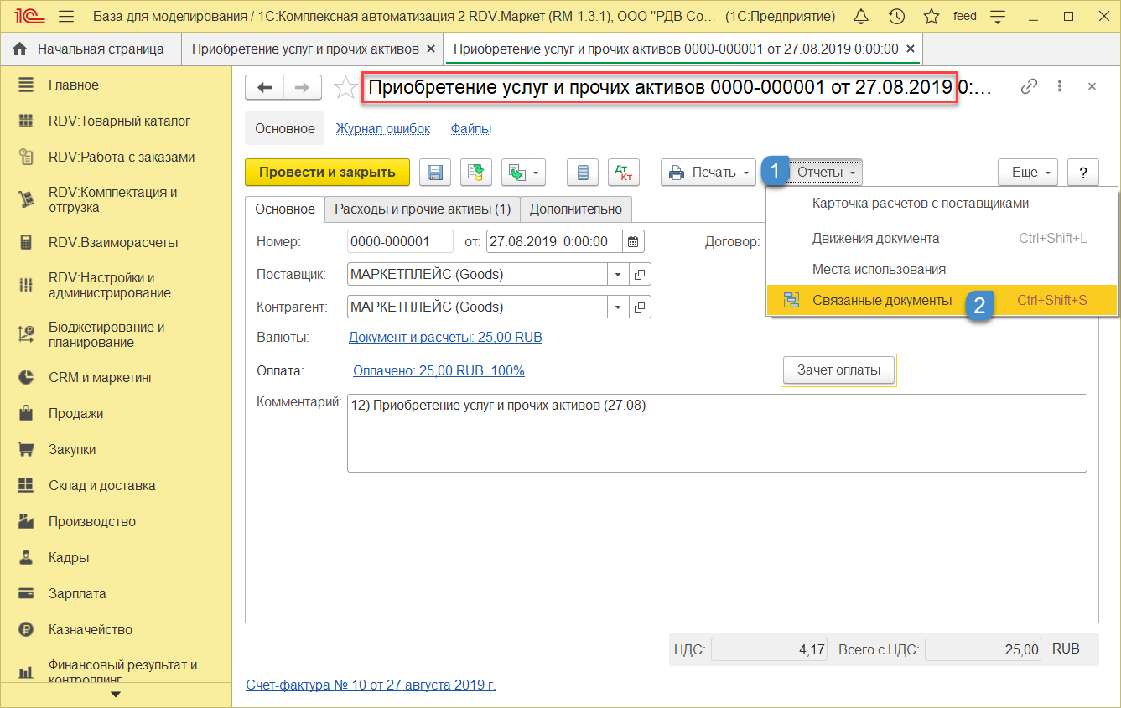Expand the Еще menu button
The image size is (1121, 708).
(x=1027, y=173)
